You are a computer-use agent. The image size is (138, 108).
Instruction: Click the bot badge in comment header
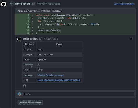tap(41, 39)
